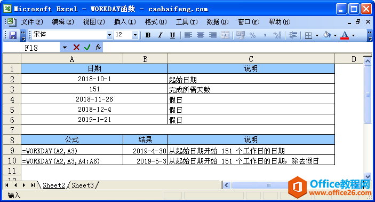Screen dimensions: 375x202
Task: Toggle italic formatting
Action: [160, 35]
